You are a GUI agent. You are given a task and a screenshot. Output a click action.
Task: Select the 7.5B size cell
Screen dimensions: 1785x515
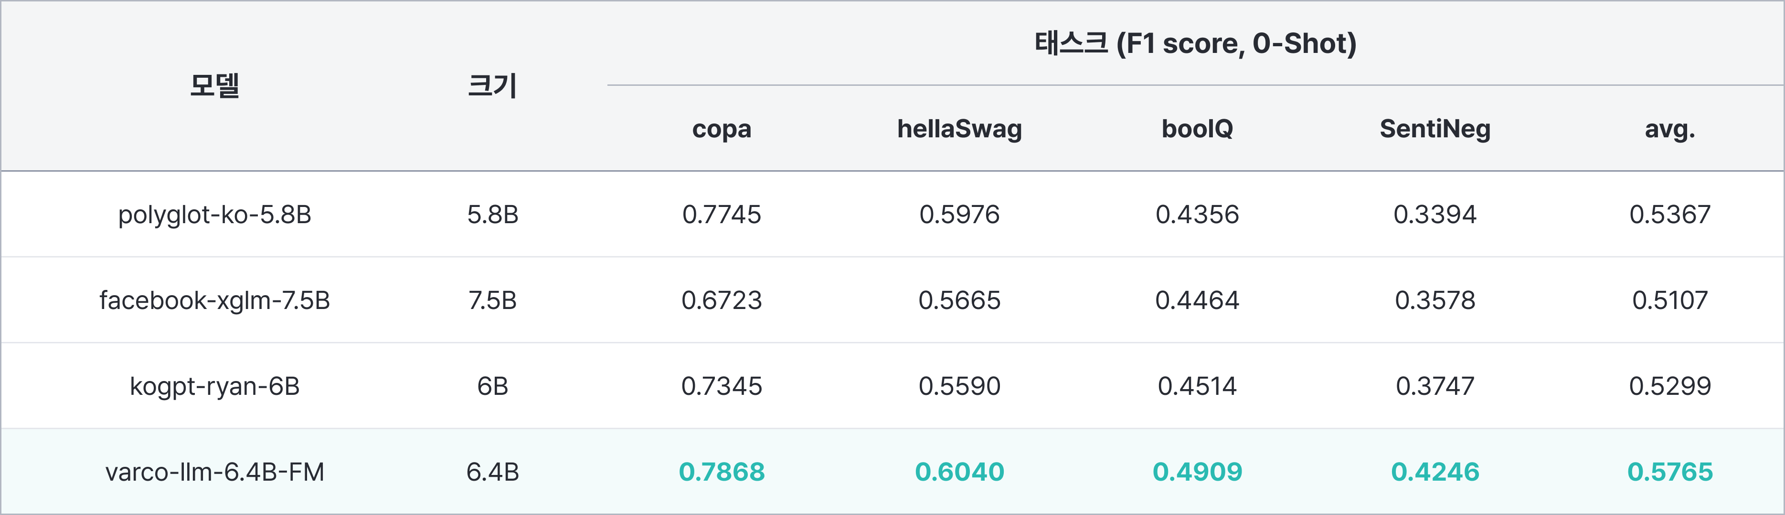[492, 300]
